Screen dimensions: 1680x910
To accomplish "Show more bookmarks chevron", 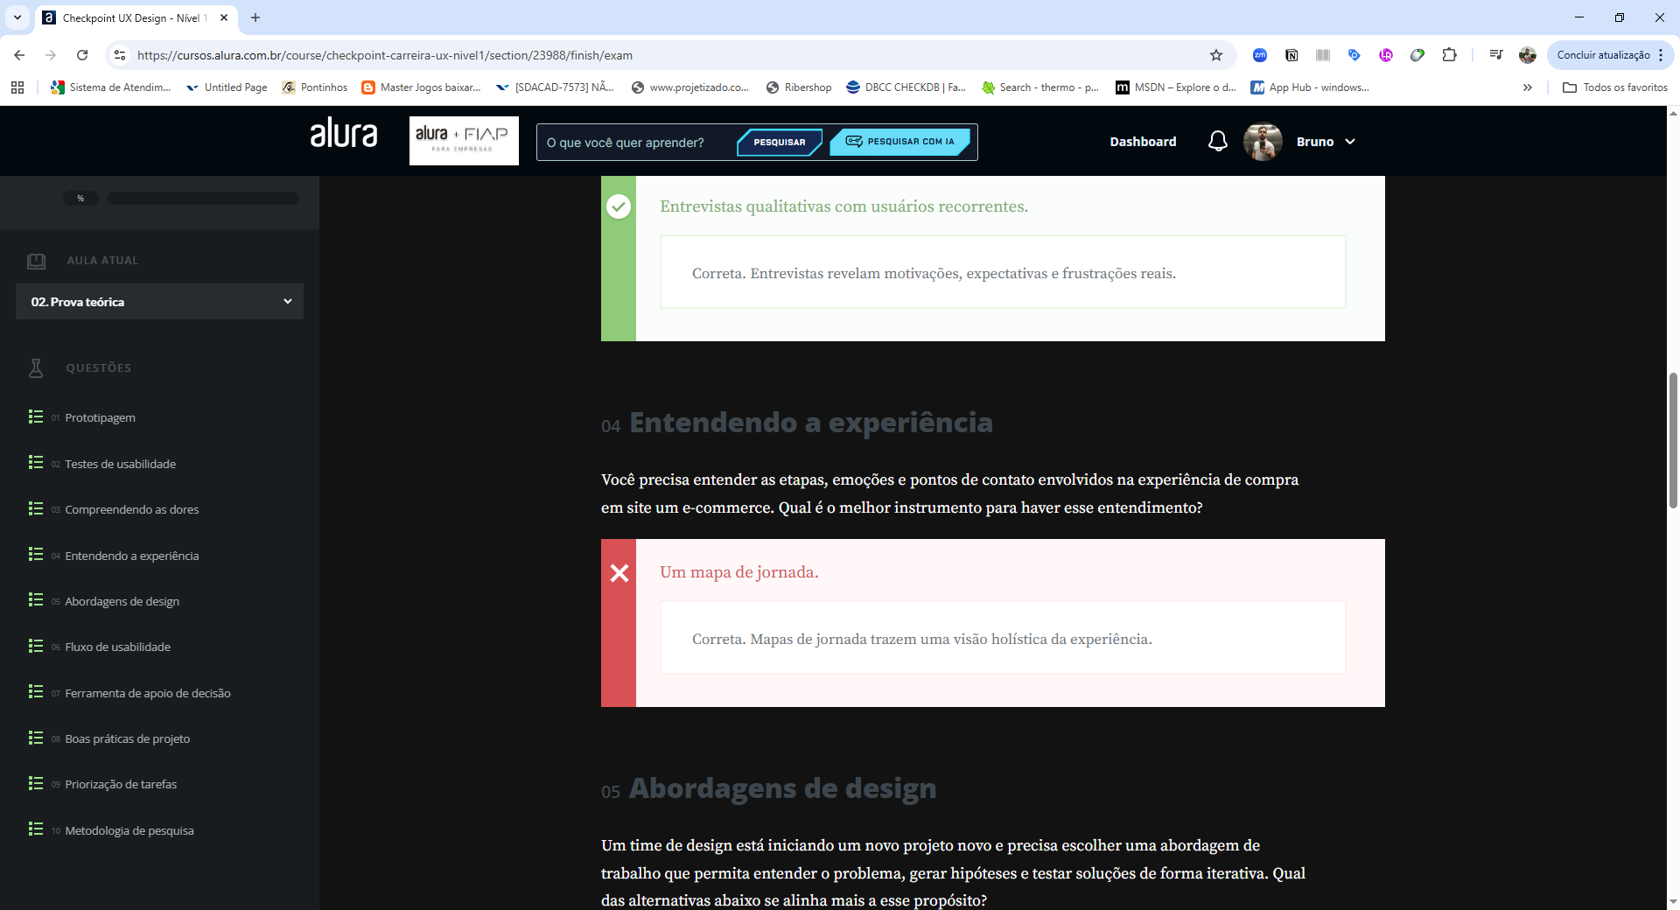I will pyautogui.click(x=1528, y=87).
